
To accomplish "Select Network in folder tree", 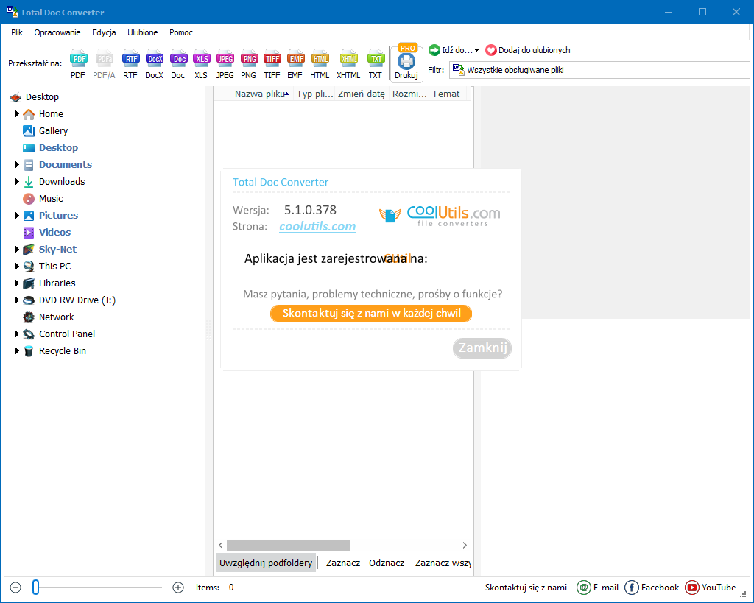I will pyautogui.click(x=56, y=317).
